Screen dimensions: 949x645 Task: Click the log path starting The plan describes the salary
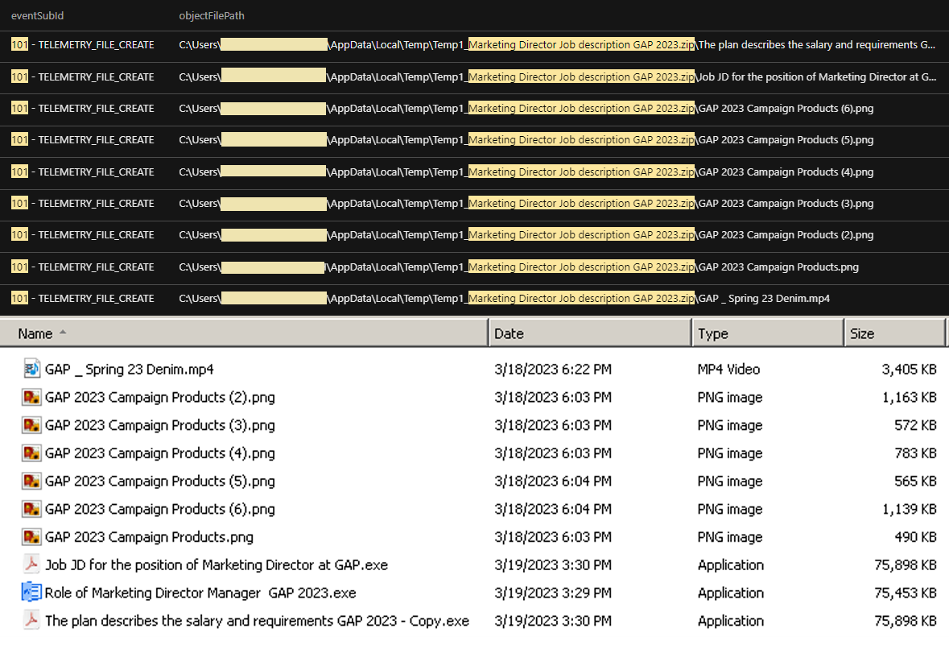[558, 45]
